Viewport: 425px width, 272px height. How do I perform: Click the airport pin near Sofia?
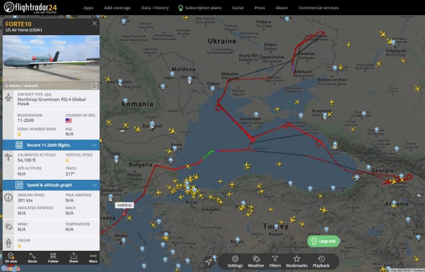pyautogui.click(x=116, y=157)
